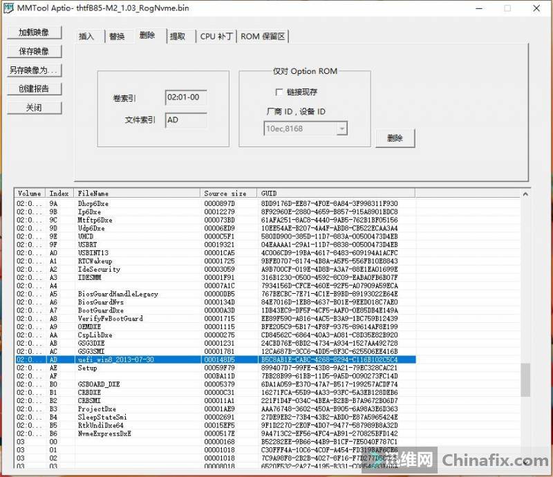This screenshot has width=553, height=477.
Task: Select the NvmeExpressDxE file entry
Action: coord(215,433)
